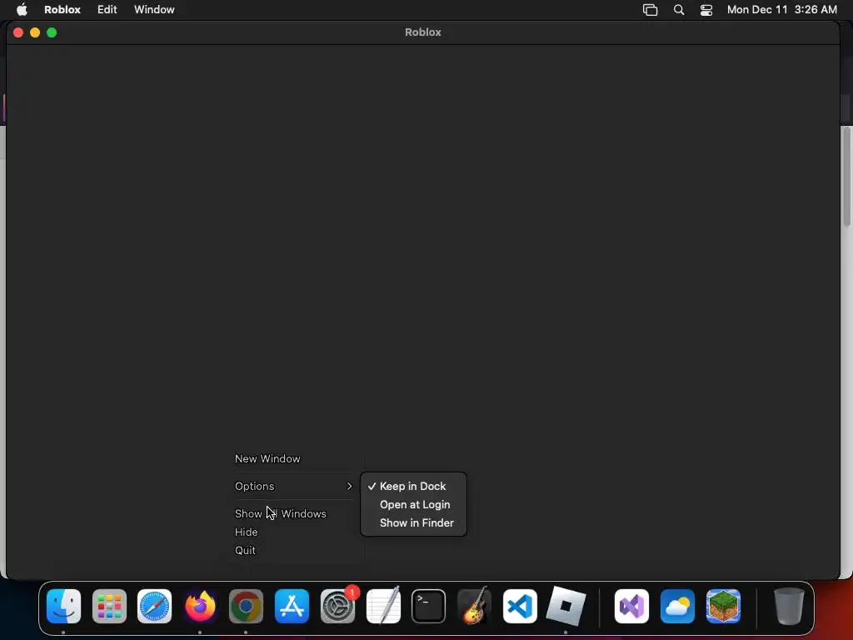The image size is (853, 640).
Task: Launch Firefox from the Dock
Action: pos(200,606)
